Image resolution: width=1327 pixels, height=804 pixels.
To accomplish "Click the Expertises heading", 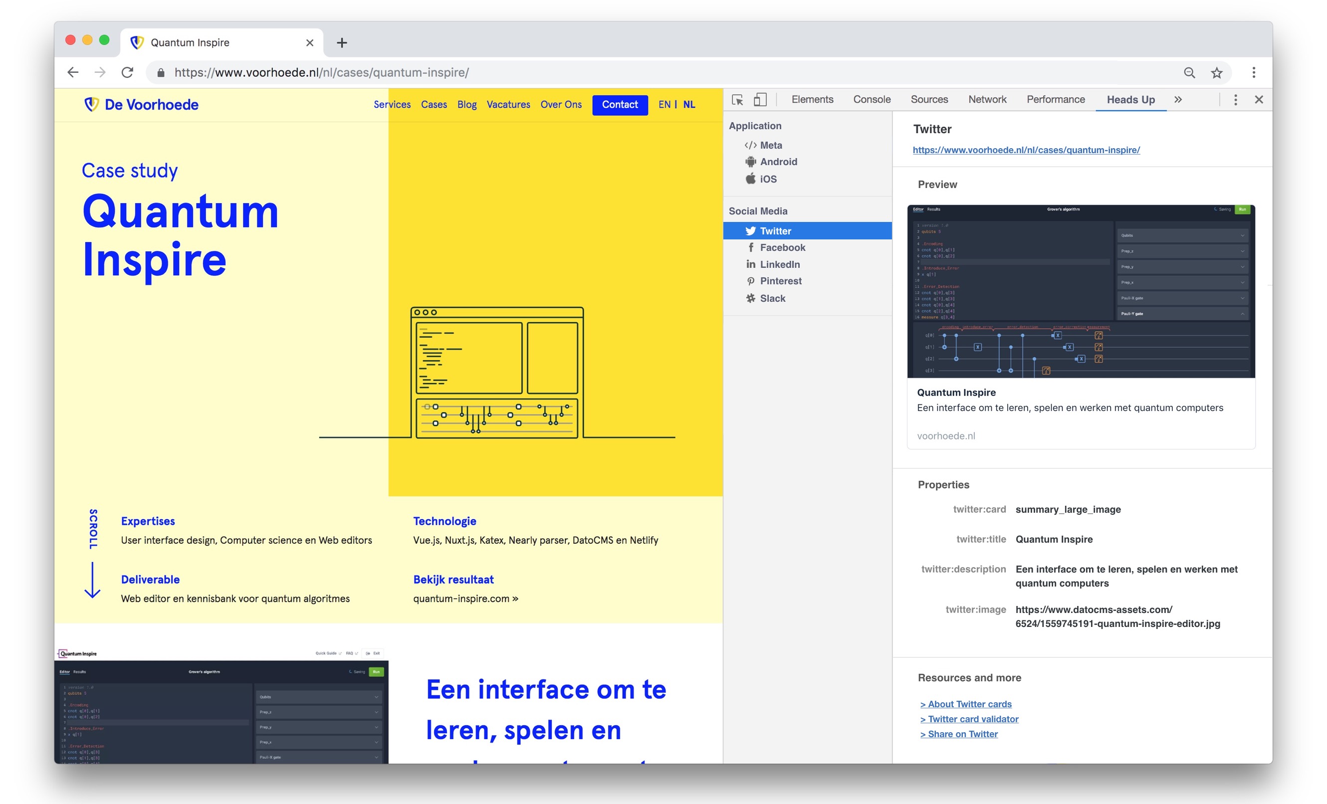I will click(148, 521).
